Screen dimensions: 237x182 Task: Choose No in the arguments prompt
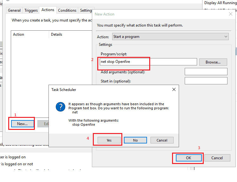pos(135,140)
